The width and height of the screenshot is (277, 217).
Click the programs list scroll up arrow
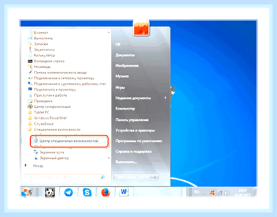pyautogui.click(x=109, y=32)
